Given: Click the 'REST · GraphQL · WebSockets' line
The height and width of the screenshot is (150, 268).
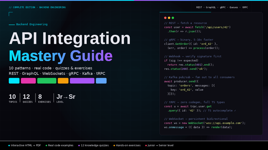Looking at the screenshot, I should (57, 74).
